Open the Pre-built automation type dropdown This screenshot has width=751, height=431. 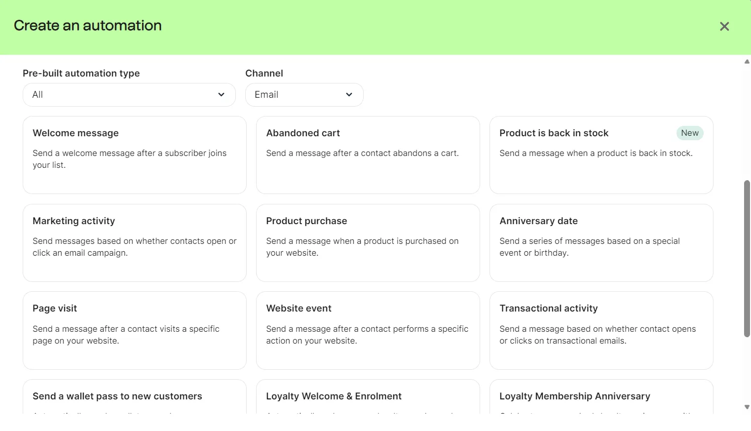click(129, 95)
